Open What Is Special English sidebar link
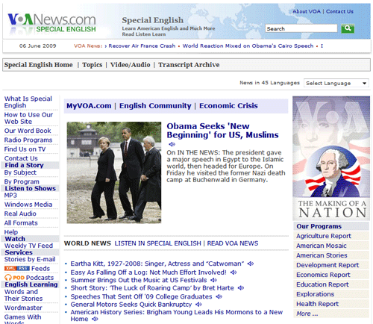The image size is (373, 324). [28, 102]
